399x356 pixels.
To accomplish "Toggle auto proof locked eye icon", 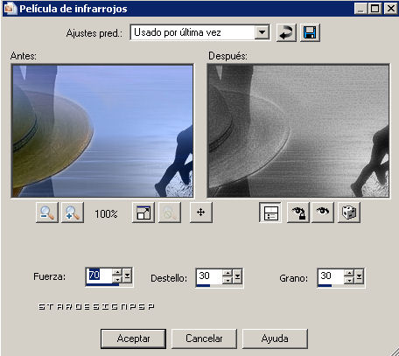I will coord(297,213).
